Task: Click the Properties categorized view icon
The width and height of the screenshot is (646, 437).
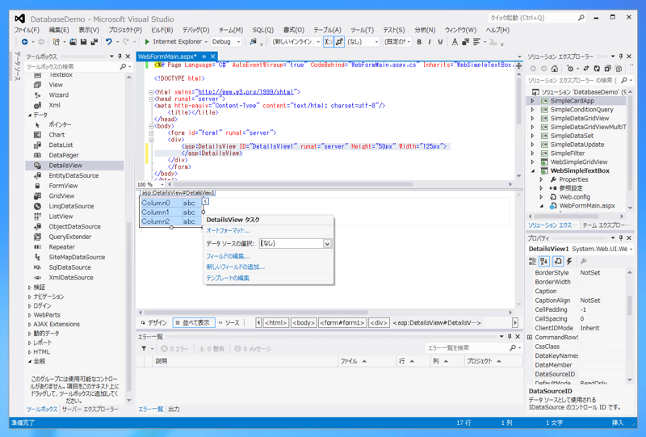Action: coord(533,261)
